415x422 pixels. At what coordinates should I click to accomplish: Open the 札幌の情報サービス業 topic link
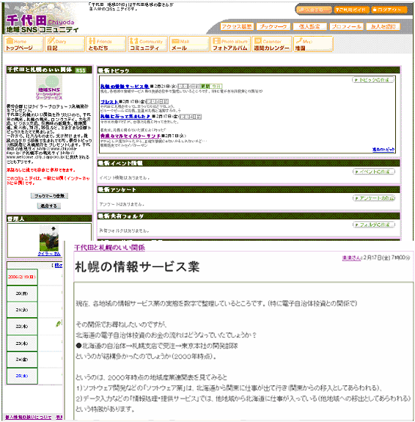tap(125, 86)
